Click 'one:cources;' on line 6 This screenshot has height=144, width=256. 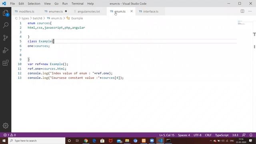coord(38,46)
